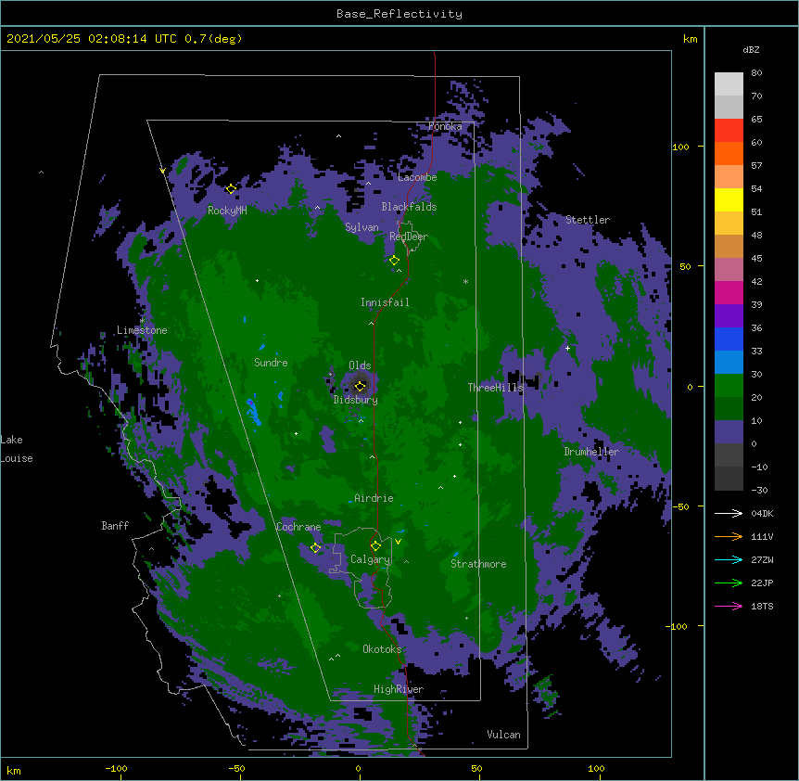Pick the purple 36-39 dBZ legend swatch
This screenshot has height=781, width=799.
coord(729,316)
